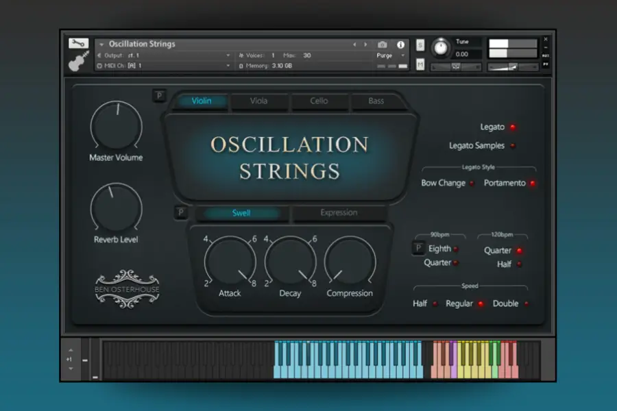Click the Oscillation Strings title display

[289, 158]
